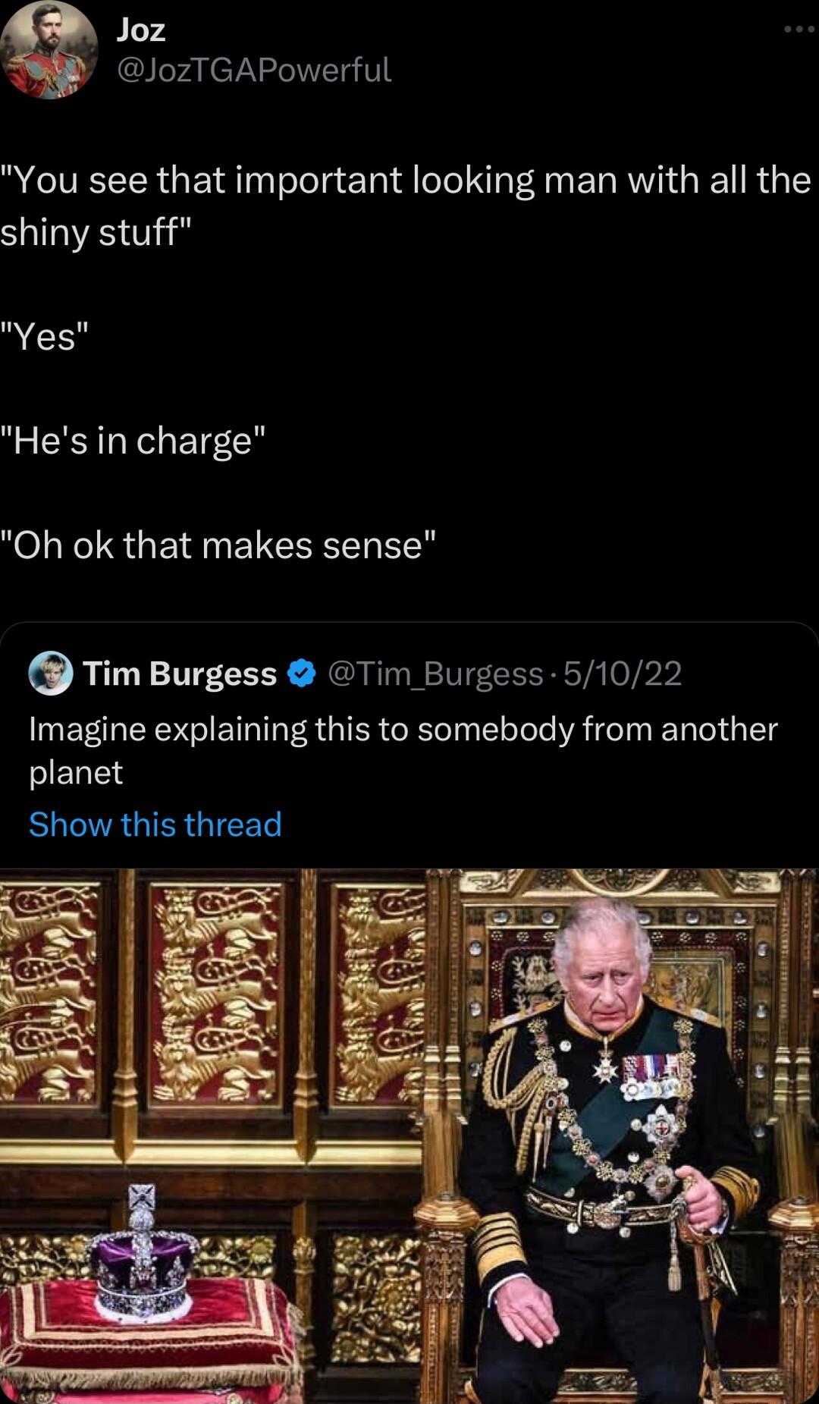Tap the "Yes" line of the tweet

tap(45, 336)
